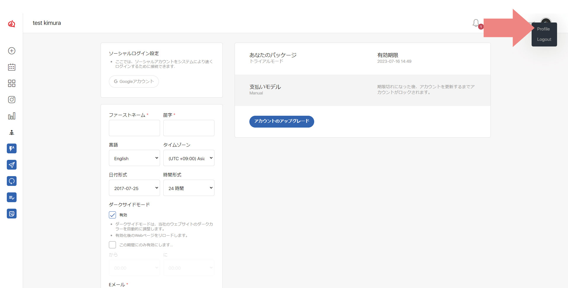The width and height of the screenshot is (568, 288).
Task: Click the Instagram icon in sidebar
Action: click(12, 100)
